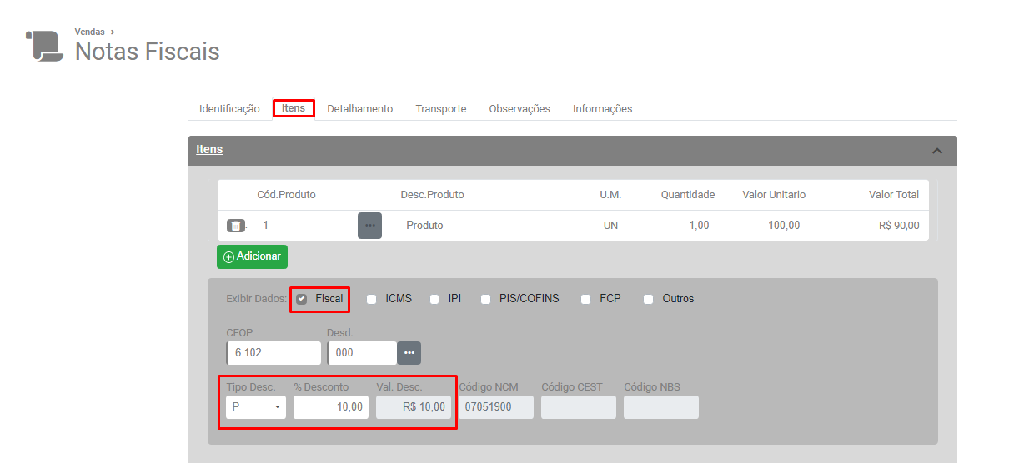Click the Adicionar button
Image resolution: width=1034 pixels, height=463 pixels.
pyautogui.click(x=252, y=256)
